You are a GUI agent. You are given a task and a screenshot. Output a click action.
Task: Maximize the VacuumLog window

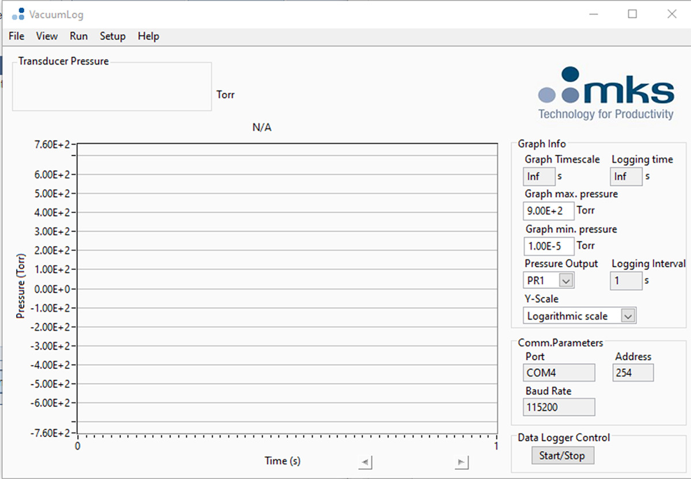[x=632, y=14]
